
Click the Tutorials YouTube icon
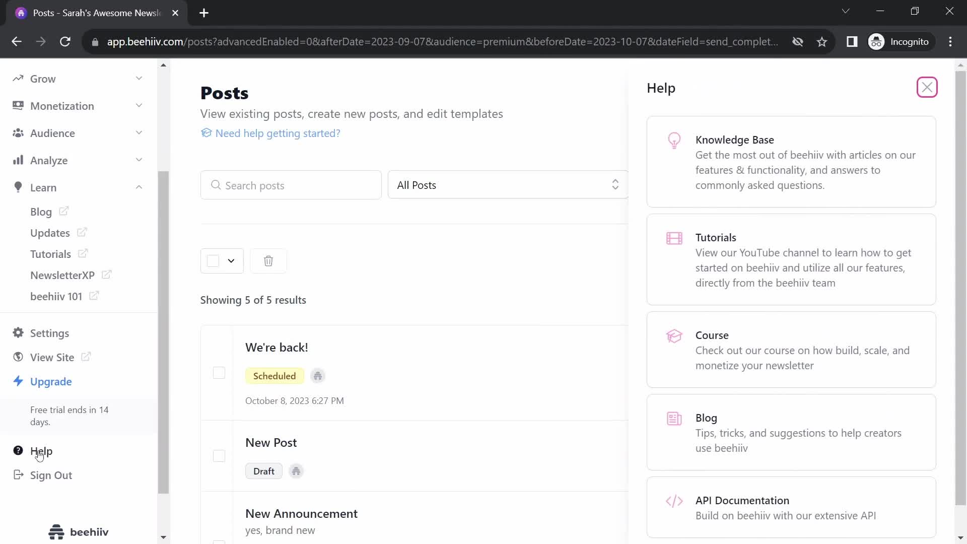pyautogui.click(x=674, y=238)
